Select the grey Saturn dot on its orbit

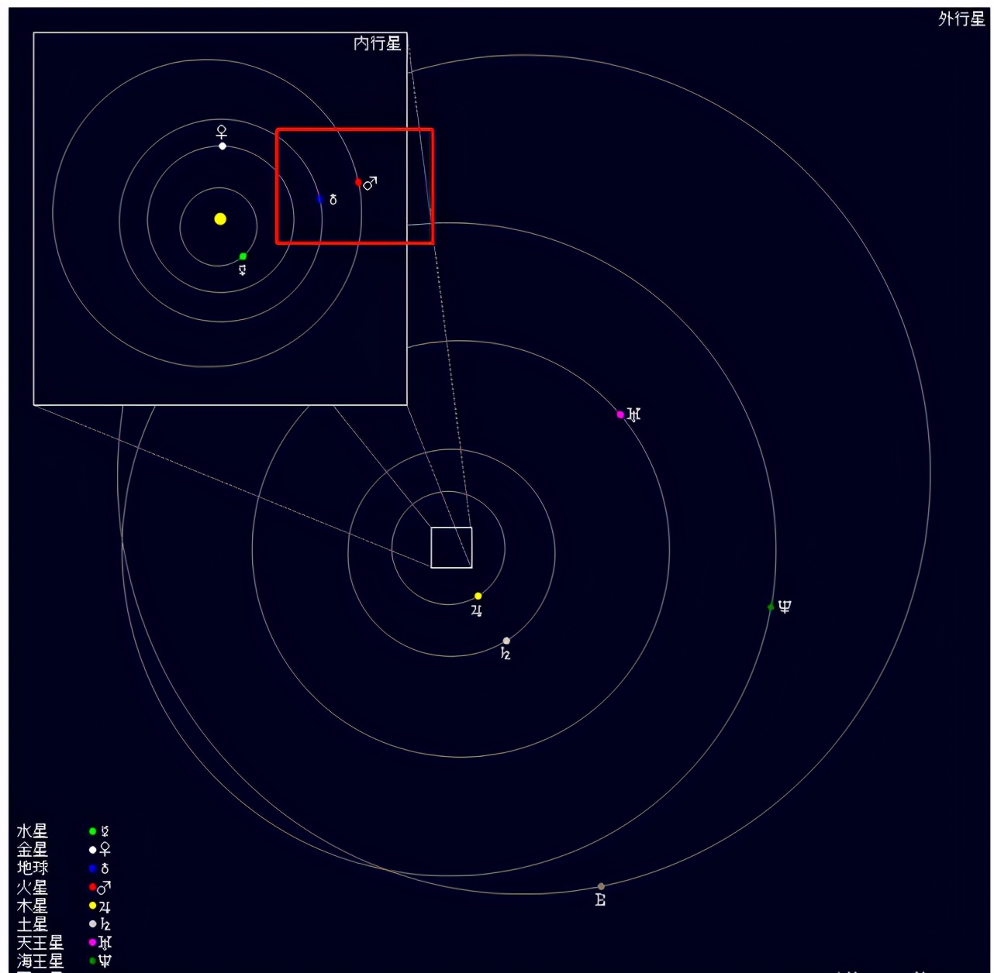506,641
